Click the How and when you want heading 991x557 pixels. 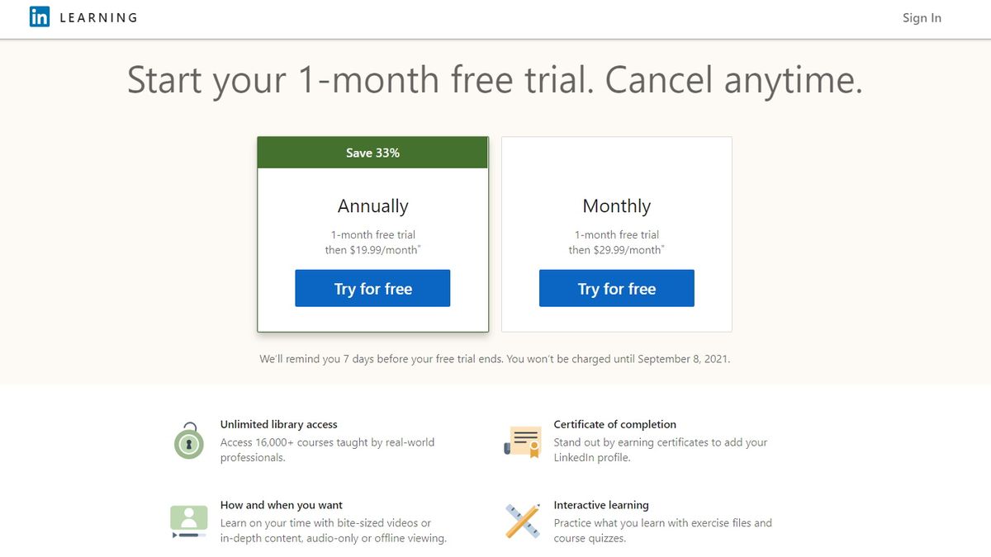pyautogui.click(x=281, y=505)
